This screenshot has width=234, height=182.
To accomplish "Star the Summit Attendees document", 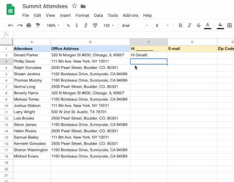I will [x=74, y=6].
